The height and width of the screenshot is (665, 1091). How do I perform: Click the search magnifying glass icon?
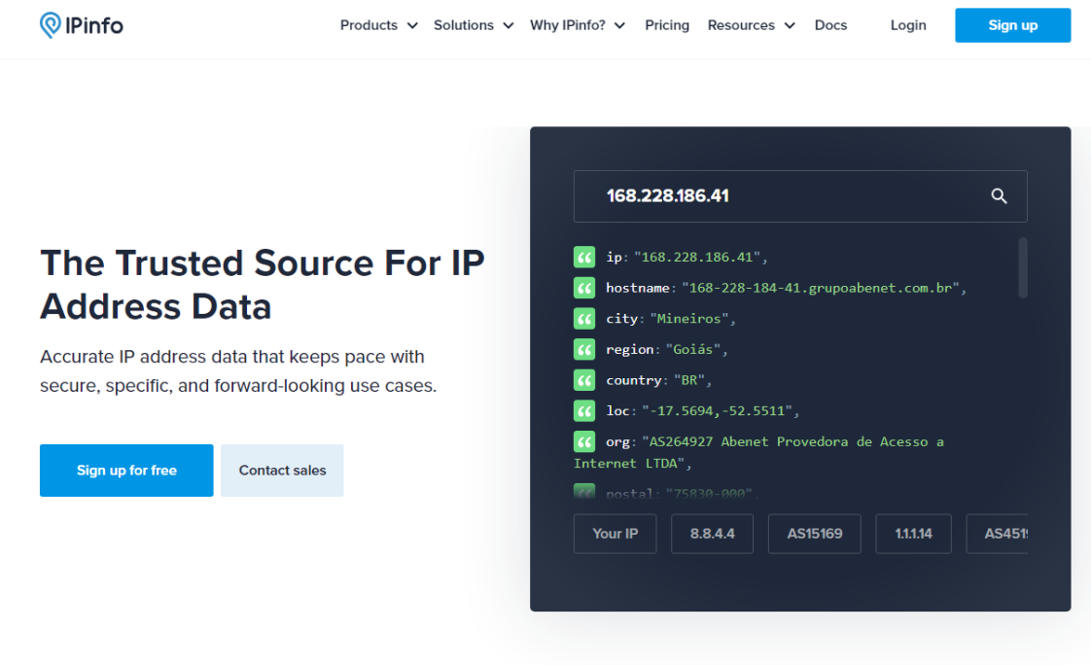(x=999, y=195)
